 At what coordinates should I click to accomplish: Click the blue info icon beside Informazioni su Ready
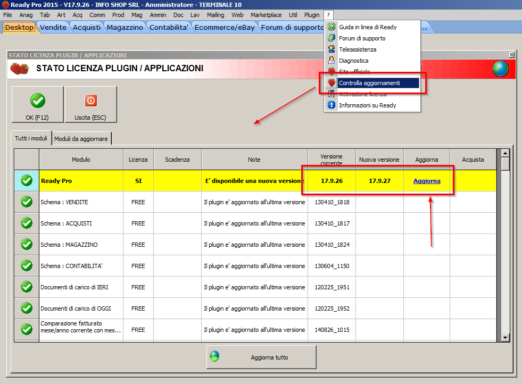[x=332, y=105]
